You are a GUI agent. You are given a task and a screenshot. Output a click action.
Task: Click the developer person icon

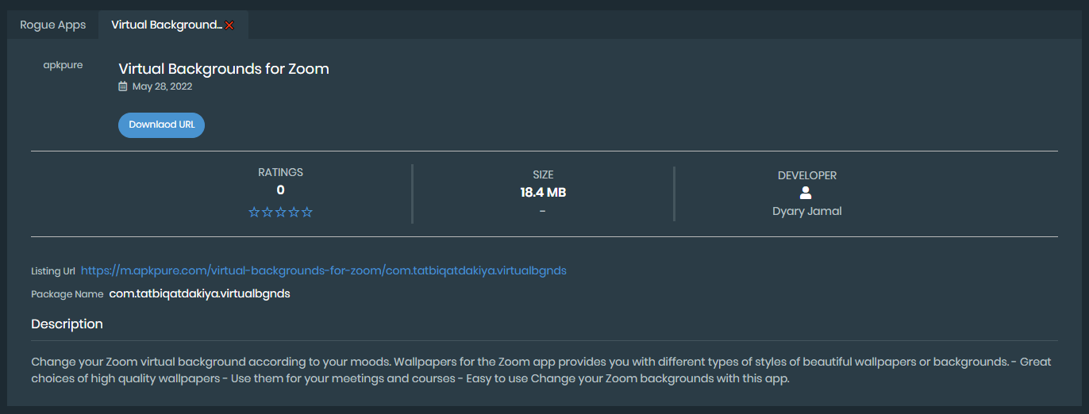pos(806,193)
